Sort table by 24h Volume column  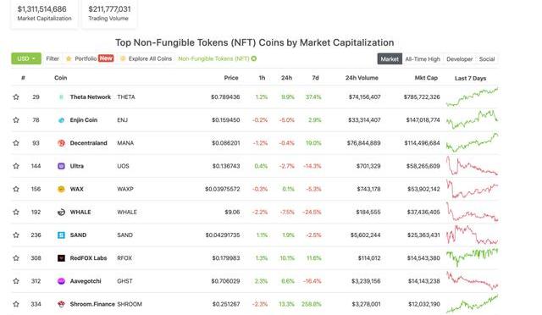point(362,78)
